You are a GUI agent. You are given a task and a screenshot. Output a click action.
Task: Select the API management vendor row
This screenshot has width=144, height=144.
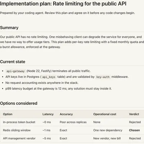(x=72, y=138)
